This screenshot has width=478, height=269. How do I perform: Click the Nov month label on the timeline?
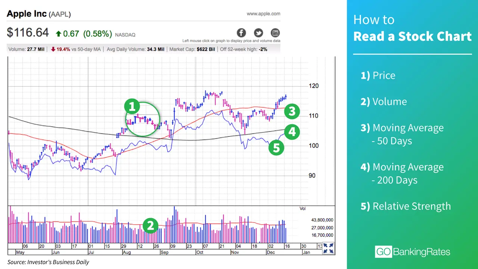pyautogui.click(x=235, y=252)
